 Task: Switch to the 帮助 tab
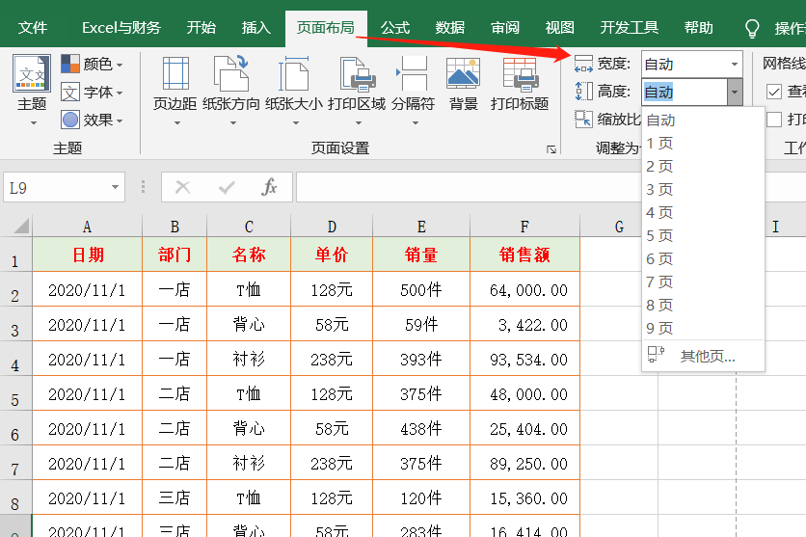tap(699, 27)
